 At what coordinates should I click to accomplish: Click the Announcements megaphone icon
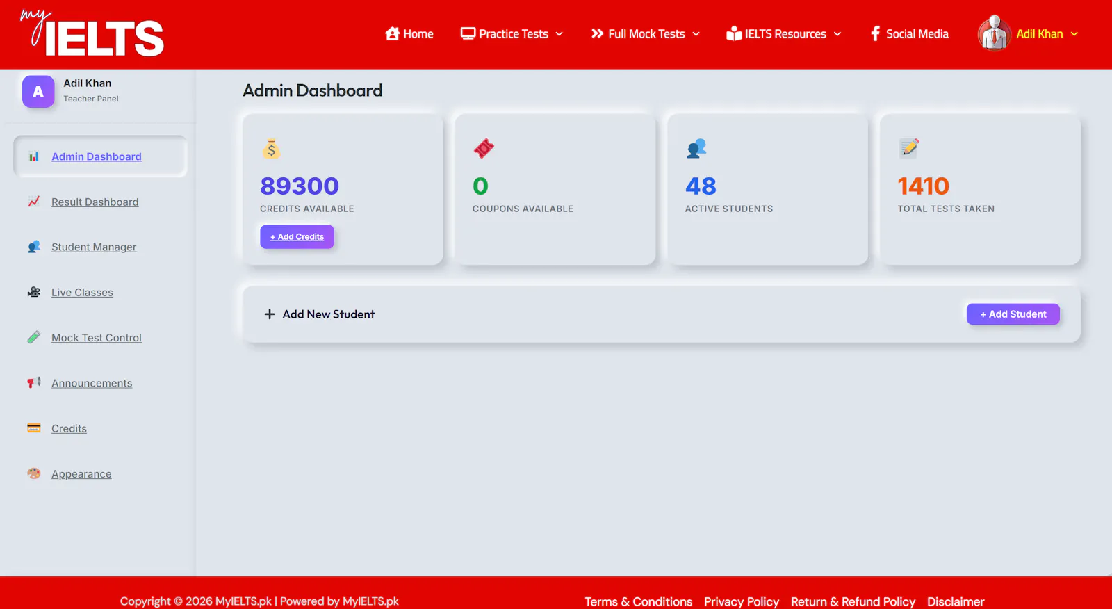(33, 382)
